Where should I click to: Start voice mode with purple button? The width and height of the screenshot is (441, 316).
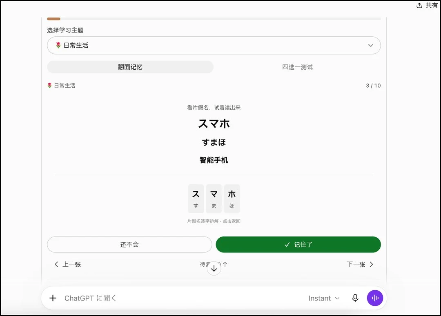pyautogui.click(x=375, y=298)
